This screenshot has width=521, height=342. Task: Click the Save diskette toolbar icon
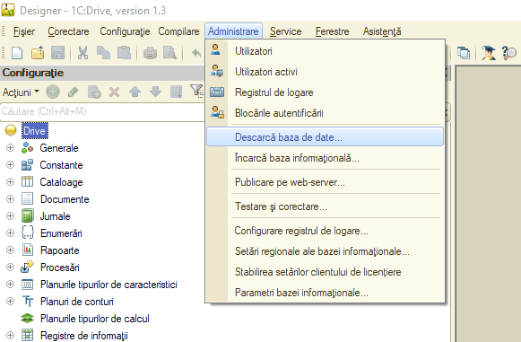tap(57, 53)
